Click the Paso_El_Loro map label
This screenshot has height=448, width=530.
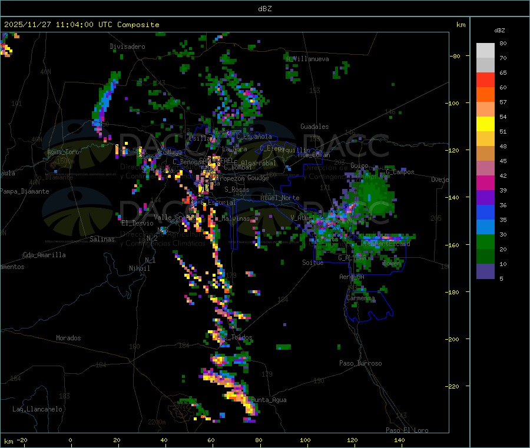pos(408,430)
